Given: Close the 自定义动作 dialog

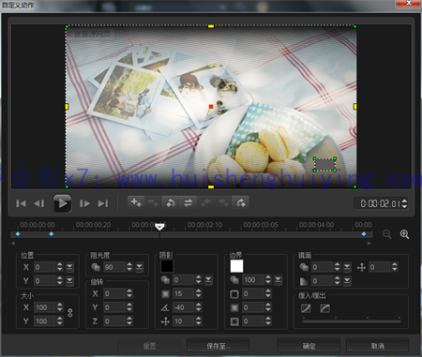Looking at the screenshot, I should pyautogui.click(x=409, y=4).
